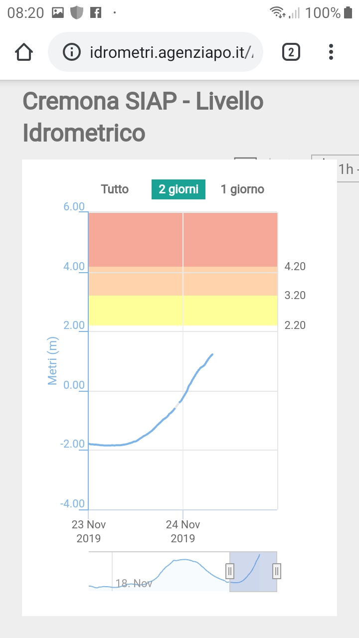Click the address bar URL idrometri.agenziapo.it
Viewport: 359px width, 638px height.
coord(172,52)
